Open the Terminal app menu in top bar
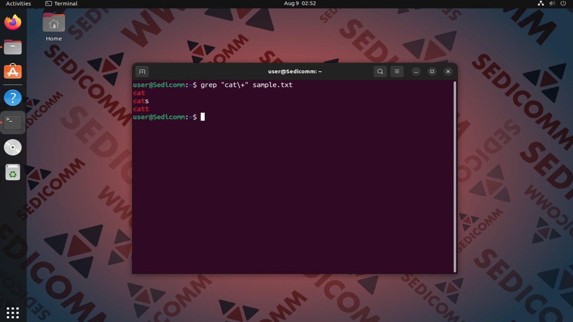 pos(61,4)
